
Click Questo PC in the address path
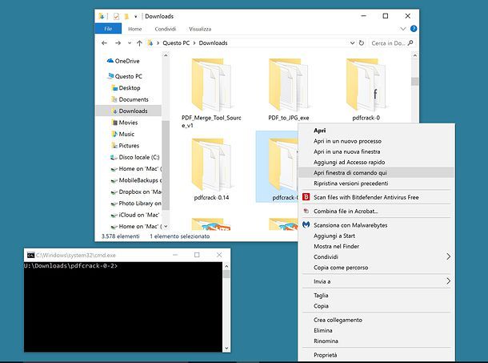[176, 43]
